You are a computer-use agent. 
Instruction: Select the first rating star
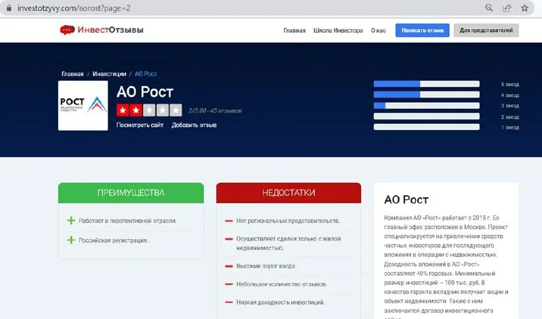123,110
